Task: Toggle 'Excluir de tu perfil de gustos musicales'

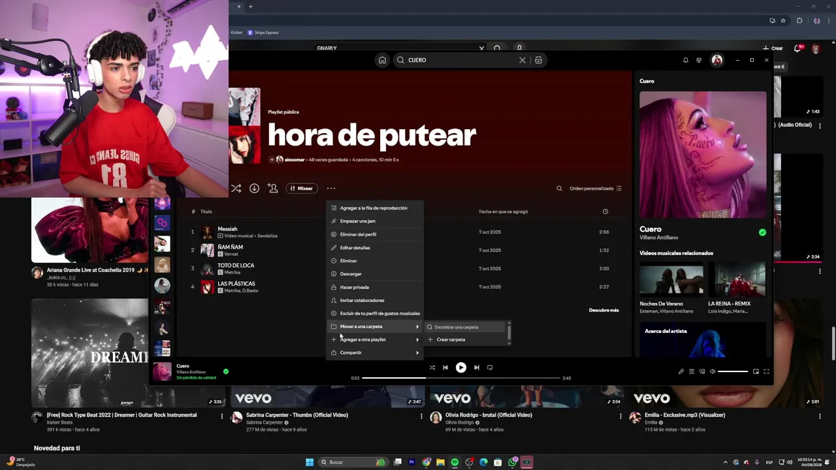Action: click(375, 313)
